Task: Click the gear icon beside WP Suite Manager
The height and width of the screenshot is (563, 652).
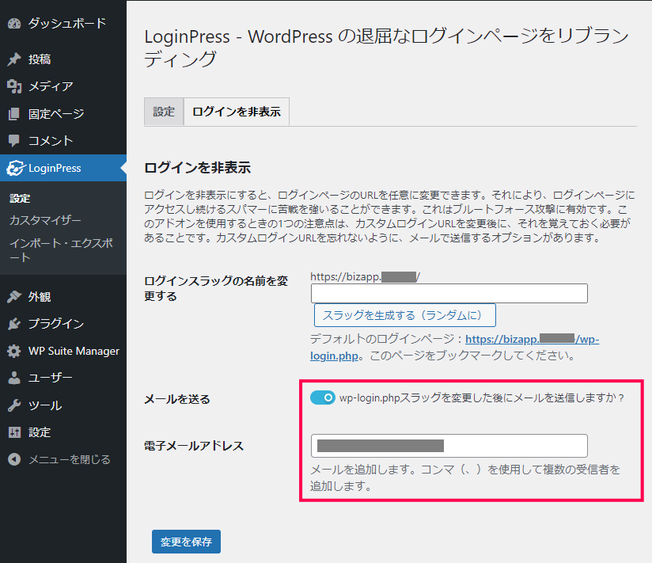Action: tap(14, 351)
